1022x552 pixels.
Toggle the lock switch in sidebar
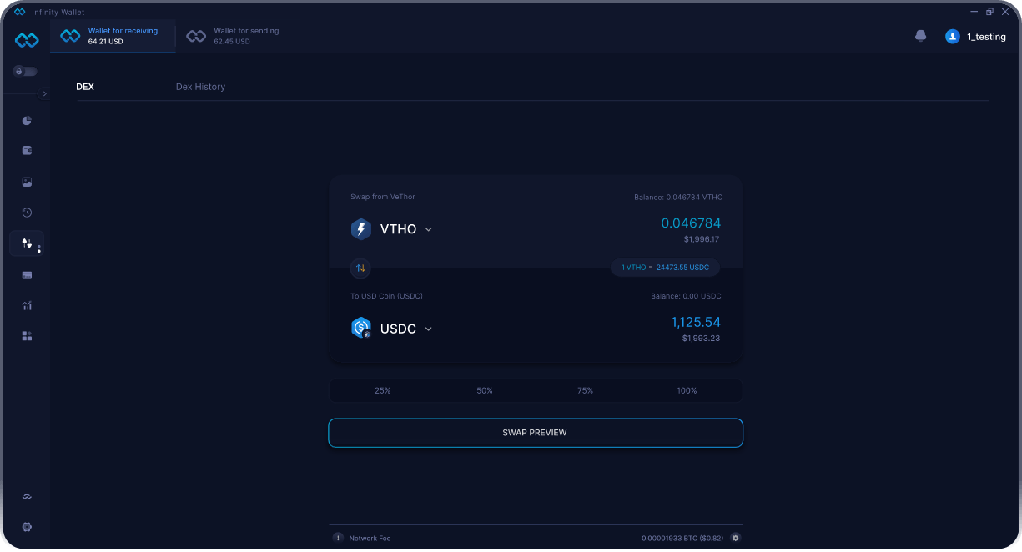(x=25, y=72)
